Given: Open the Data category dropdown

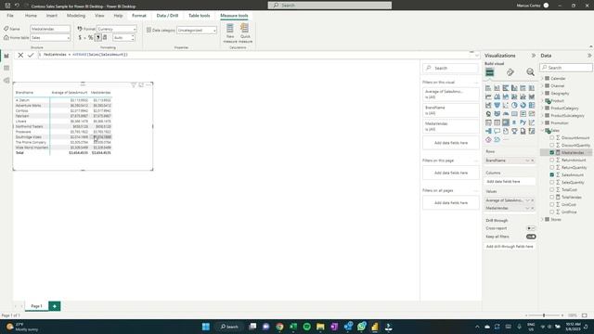Looking at the screenshot, I should coord(197,30).
